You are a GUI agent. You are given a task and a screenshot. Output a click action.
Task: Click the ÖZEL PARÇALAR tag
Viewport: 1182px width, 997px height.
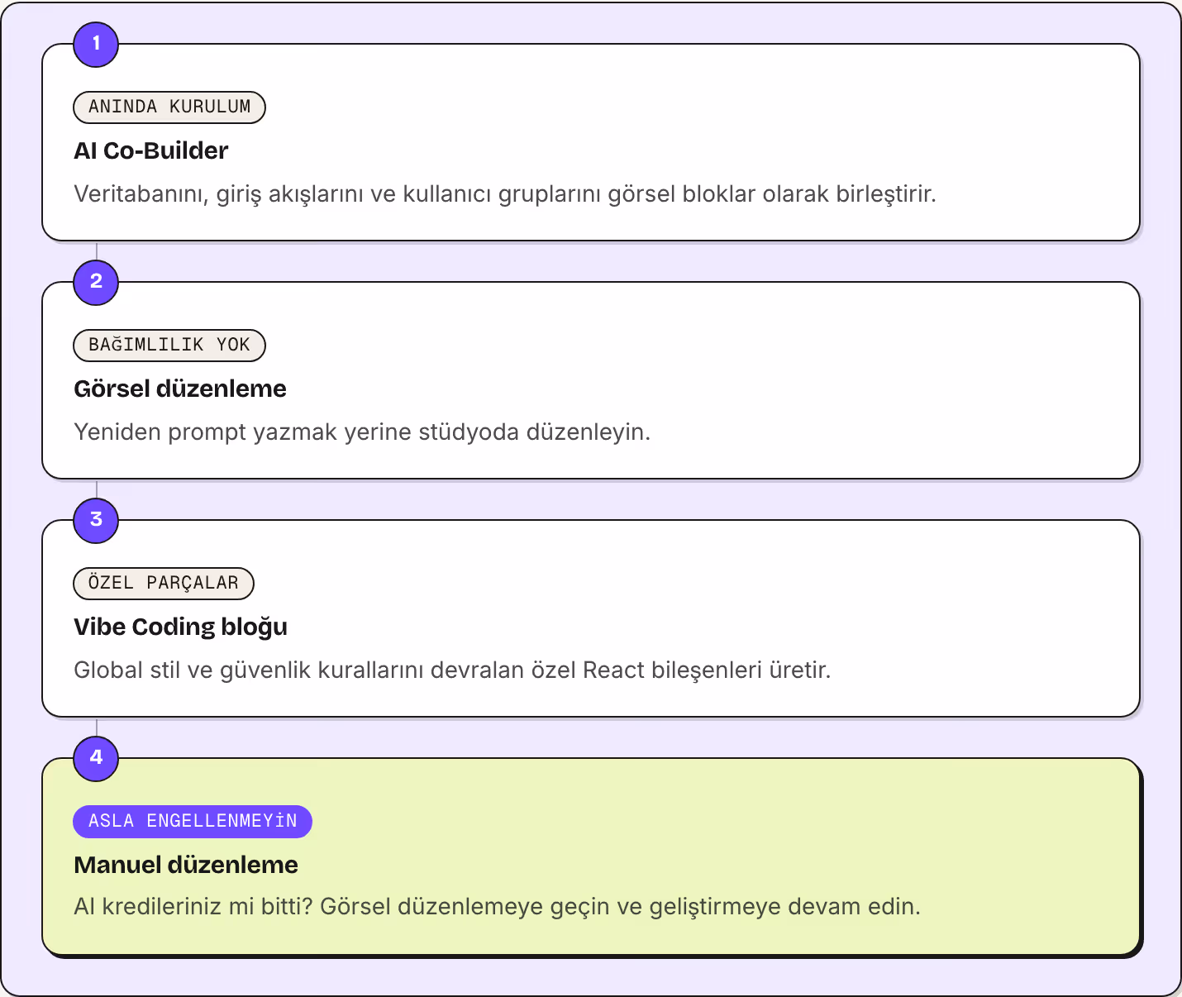click(164, 583)
